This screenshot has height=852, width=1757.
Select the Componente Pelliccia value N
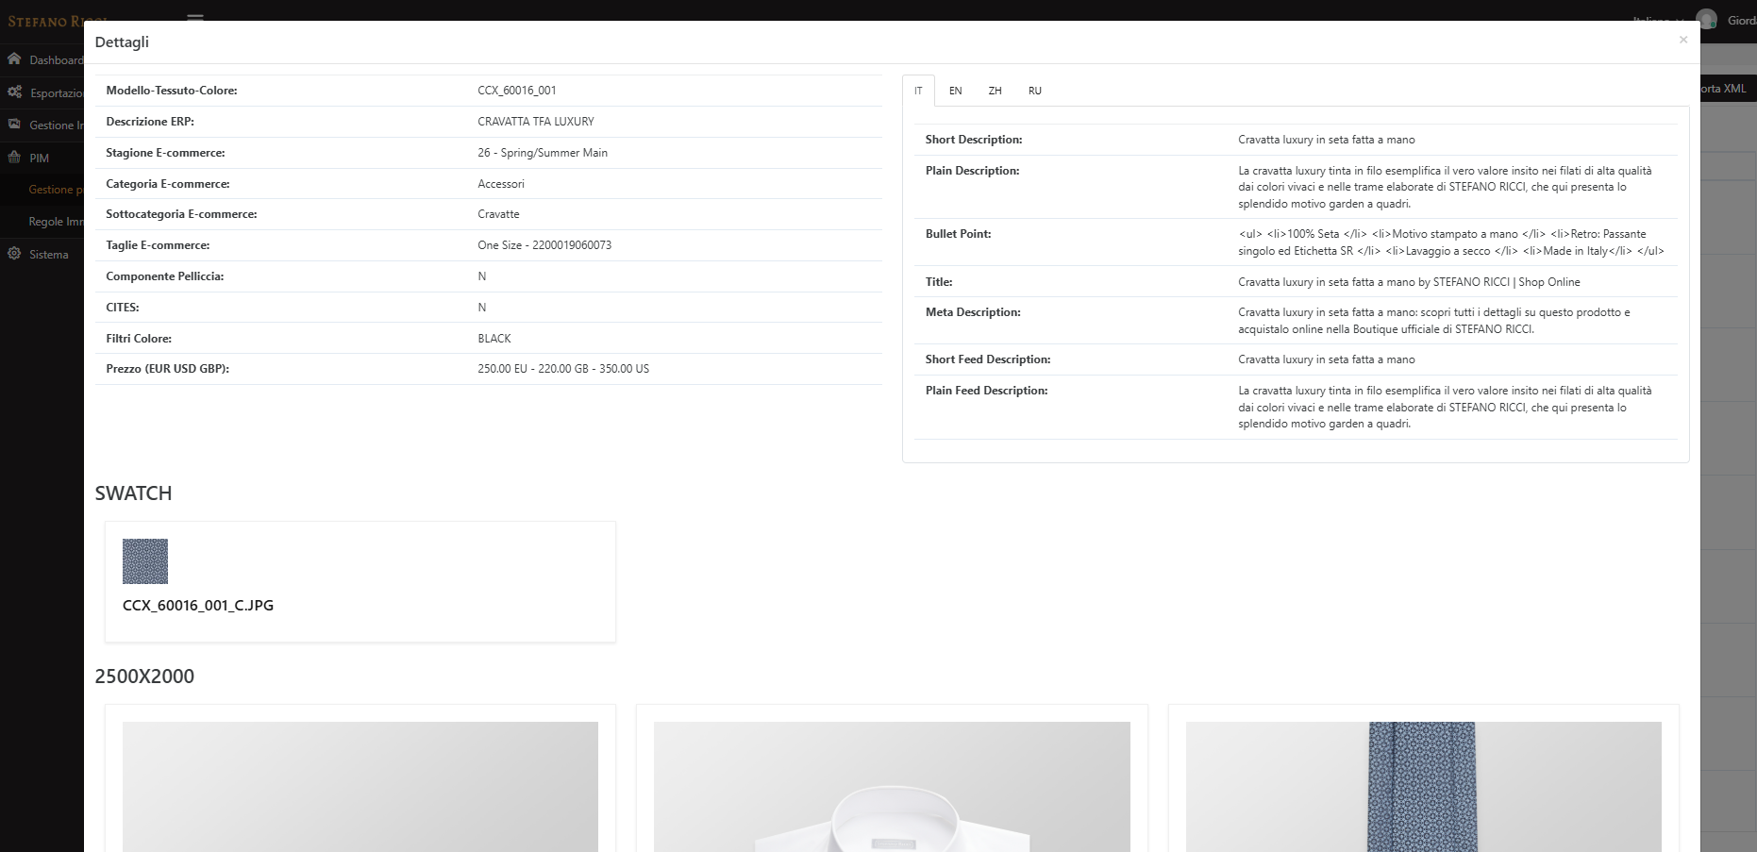pos(482,276)
